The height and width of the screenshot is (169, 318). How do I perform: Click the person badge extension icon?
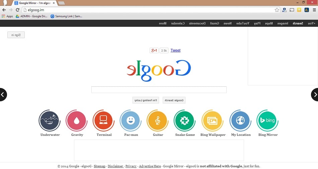coord(284,10)
